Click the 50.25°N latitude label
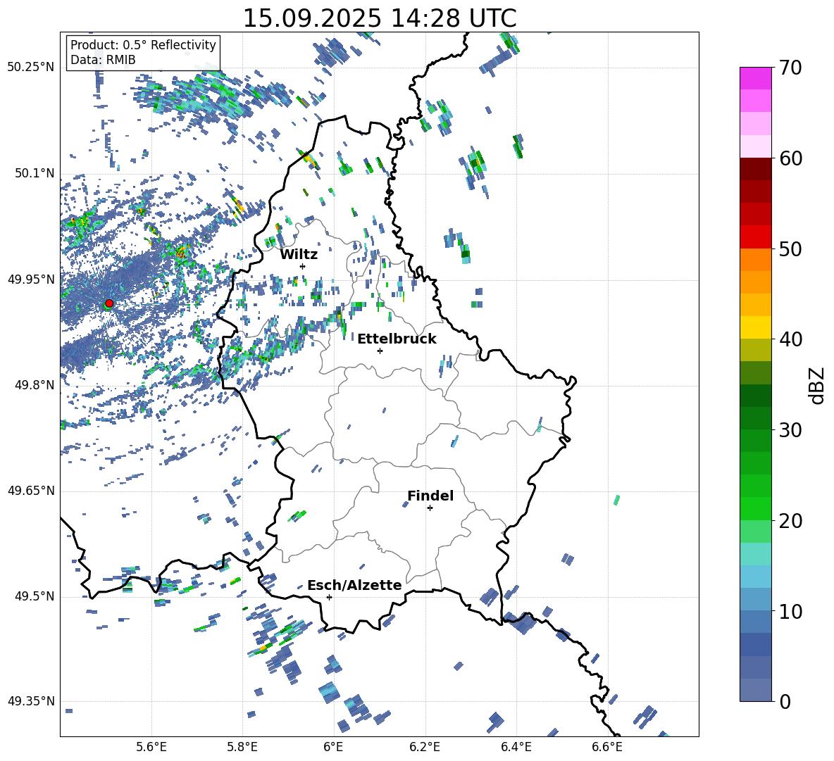Viewport: 834px width, 761px height. pos(31,68)
